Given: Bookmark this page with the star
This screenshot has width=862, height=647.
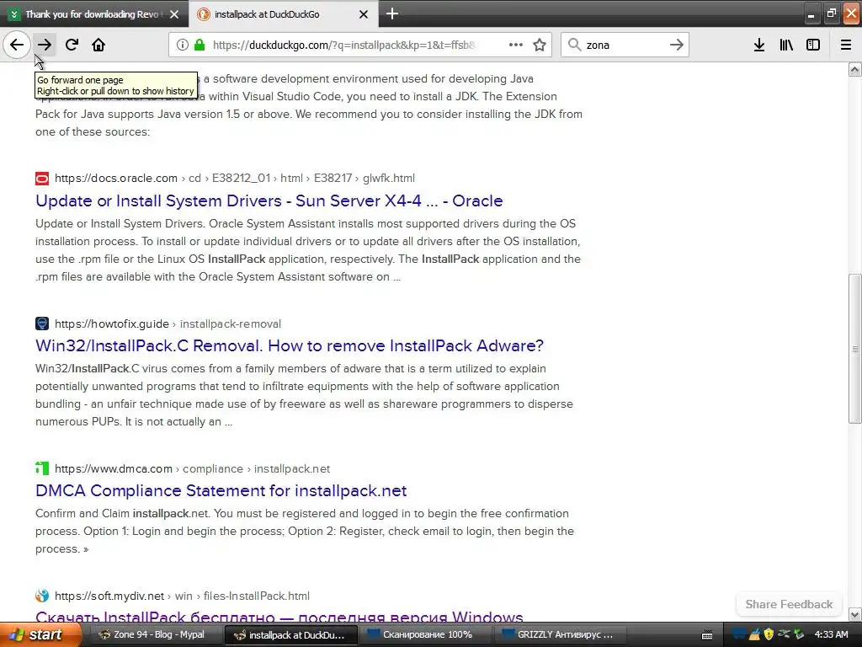Looking at the screenshot, I should tap(540, 45).
